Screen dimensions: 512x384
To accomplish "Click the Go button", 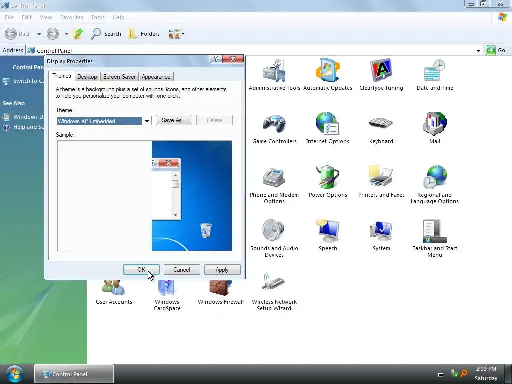I will [x=495, y=50].
